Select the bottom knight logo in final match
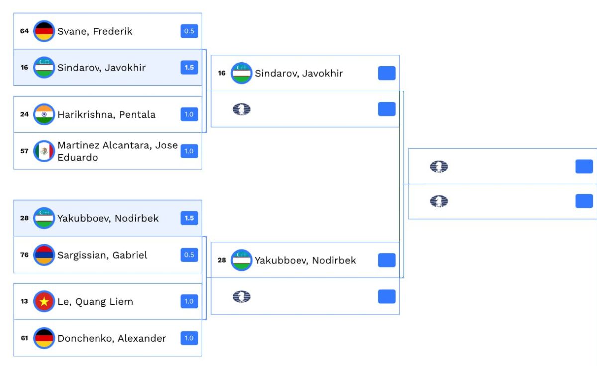This screenshot has height=366, width=597. [x=439, y=201]
